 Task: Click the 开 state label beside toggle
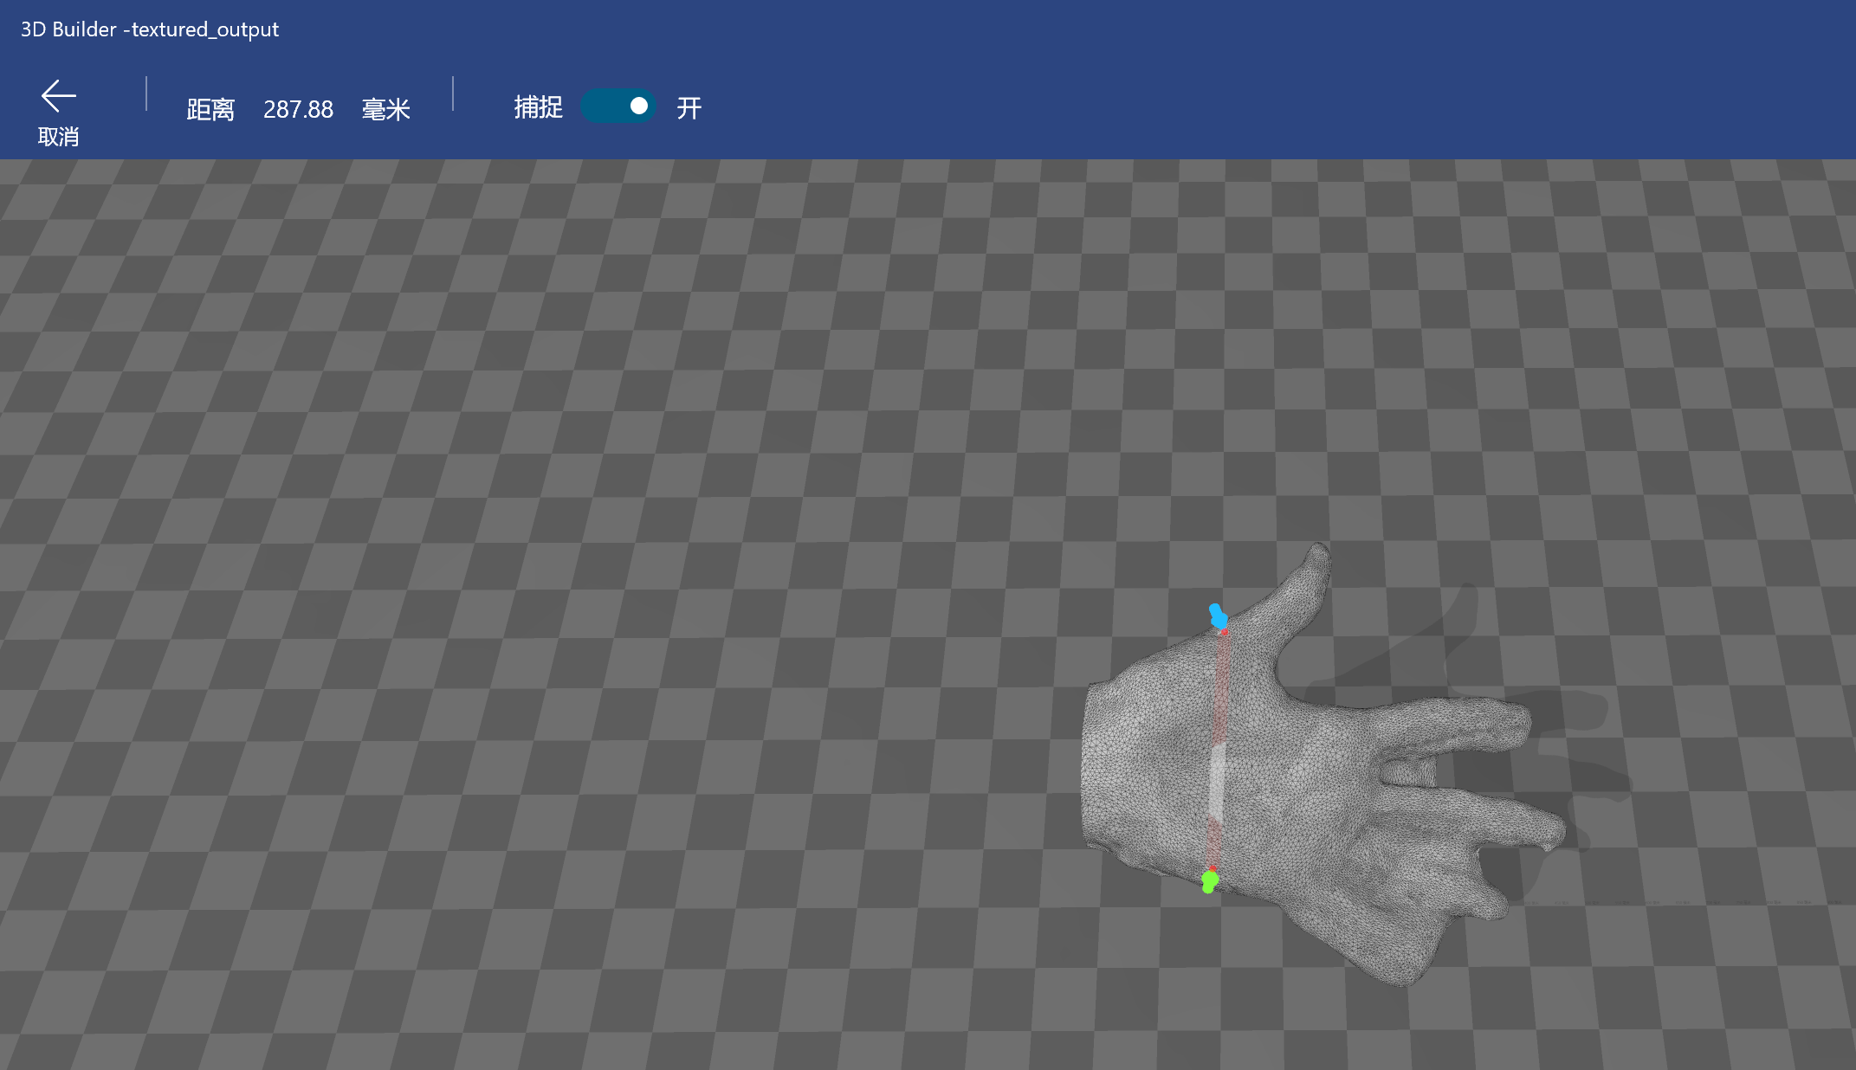point(689,108)
